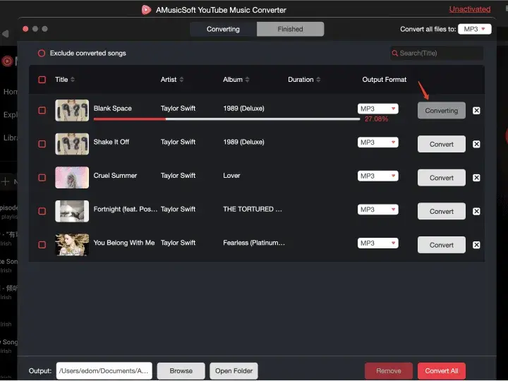Switch to the Finished tab

pos(290,29)
